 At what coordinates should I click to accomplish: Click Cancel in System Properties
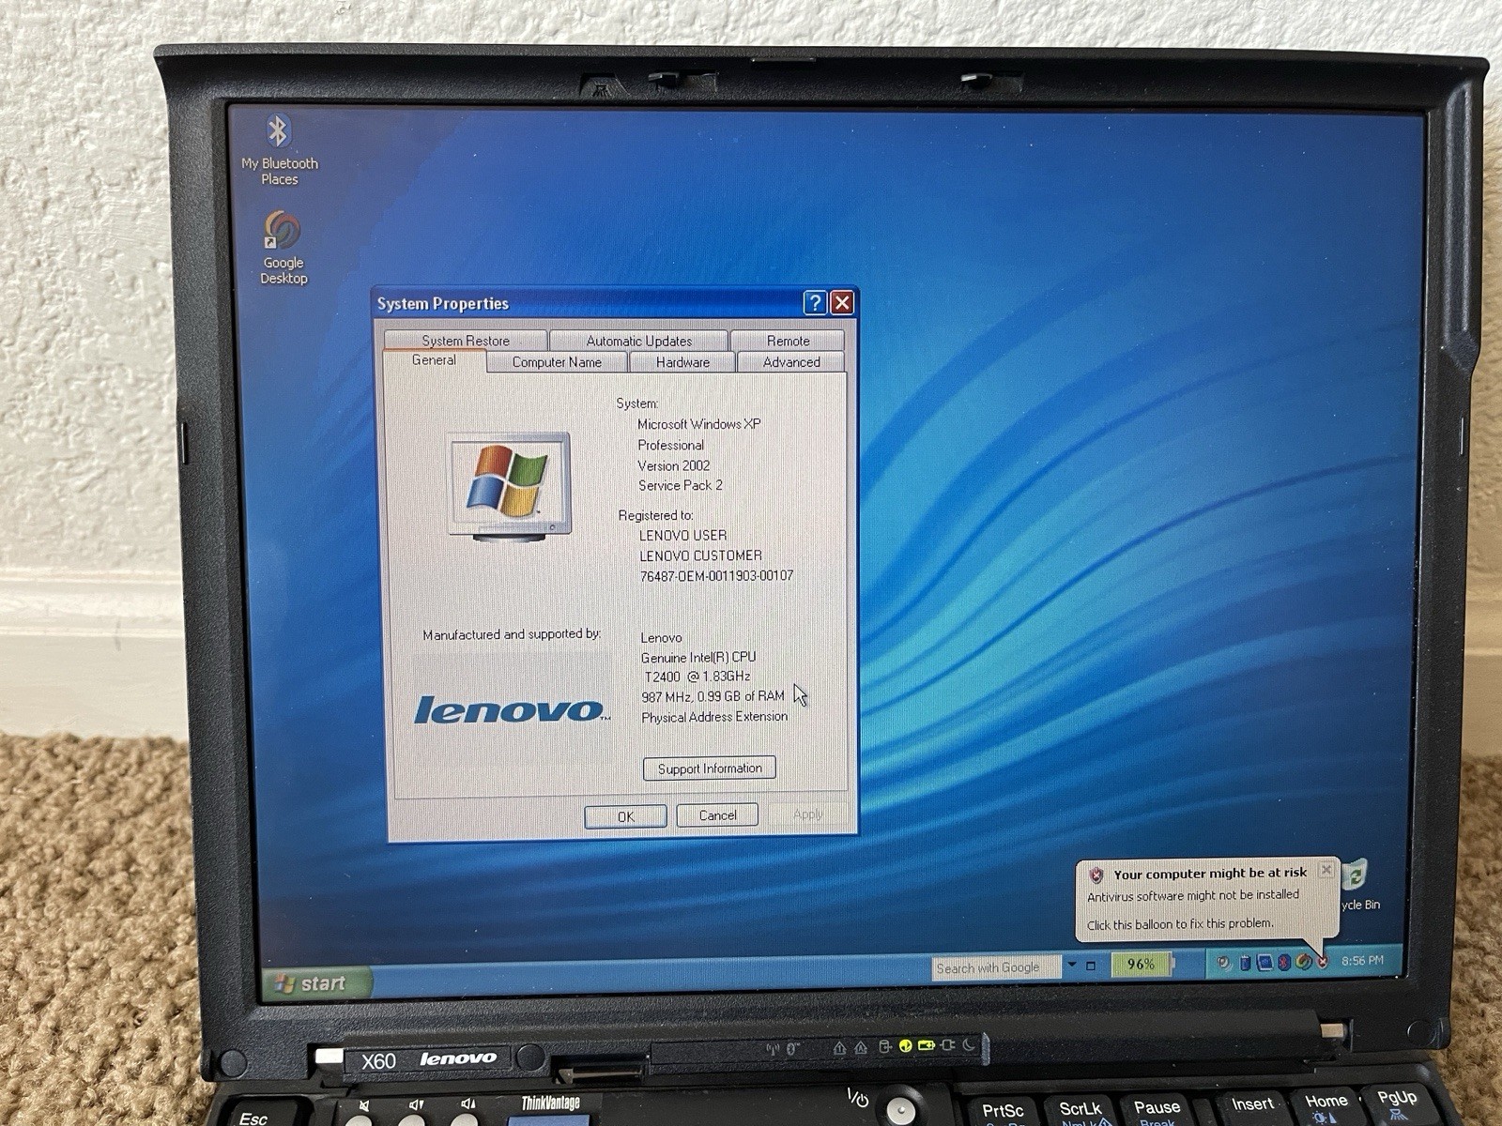tap(717, 815)
